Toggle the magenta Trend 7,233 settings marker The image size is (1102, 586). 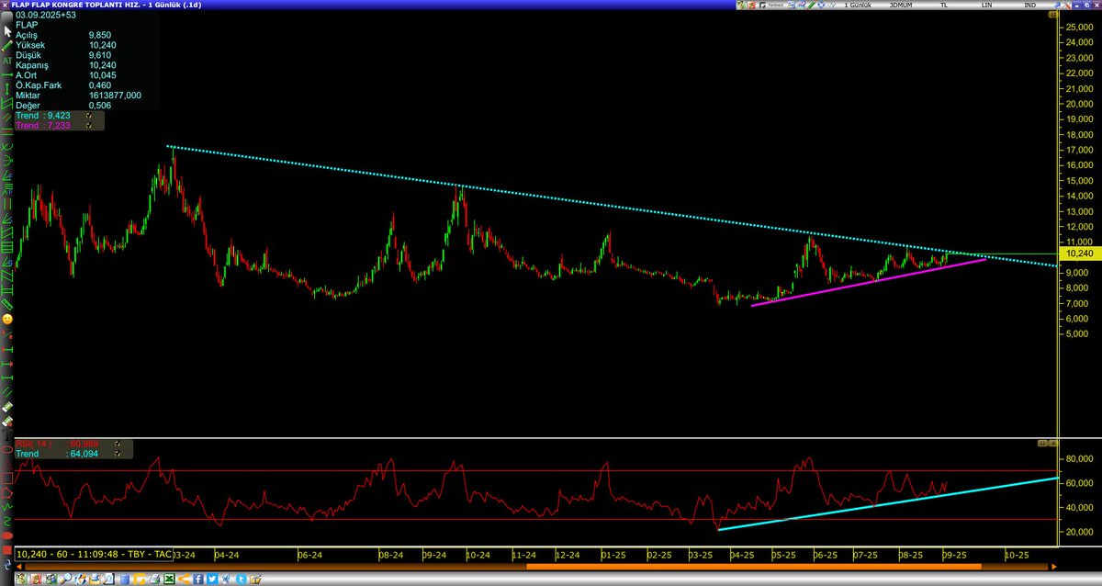(88, 126)
